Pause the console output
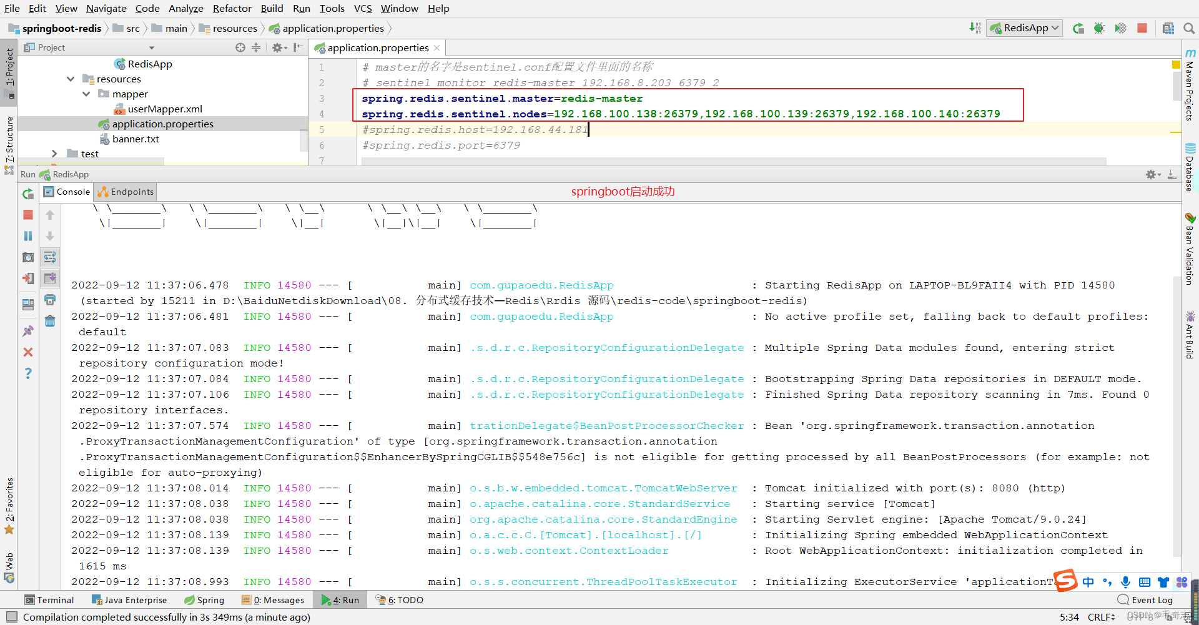 pyautogui.click(x=28, y=236)
